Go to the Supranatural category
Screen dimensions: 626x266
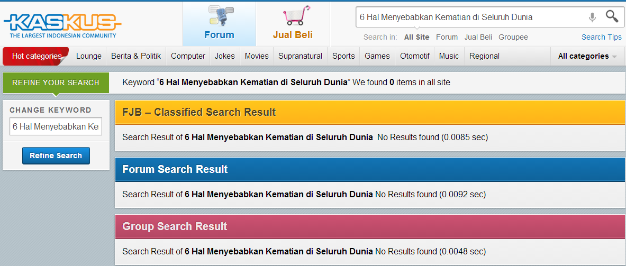point(300,56)
